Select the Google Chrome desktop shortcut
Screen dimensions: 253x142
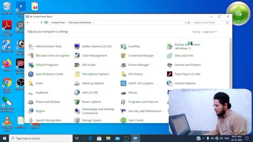[7, 85]
